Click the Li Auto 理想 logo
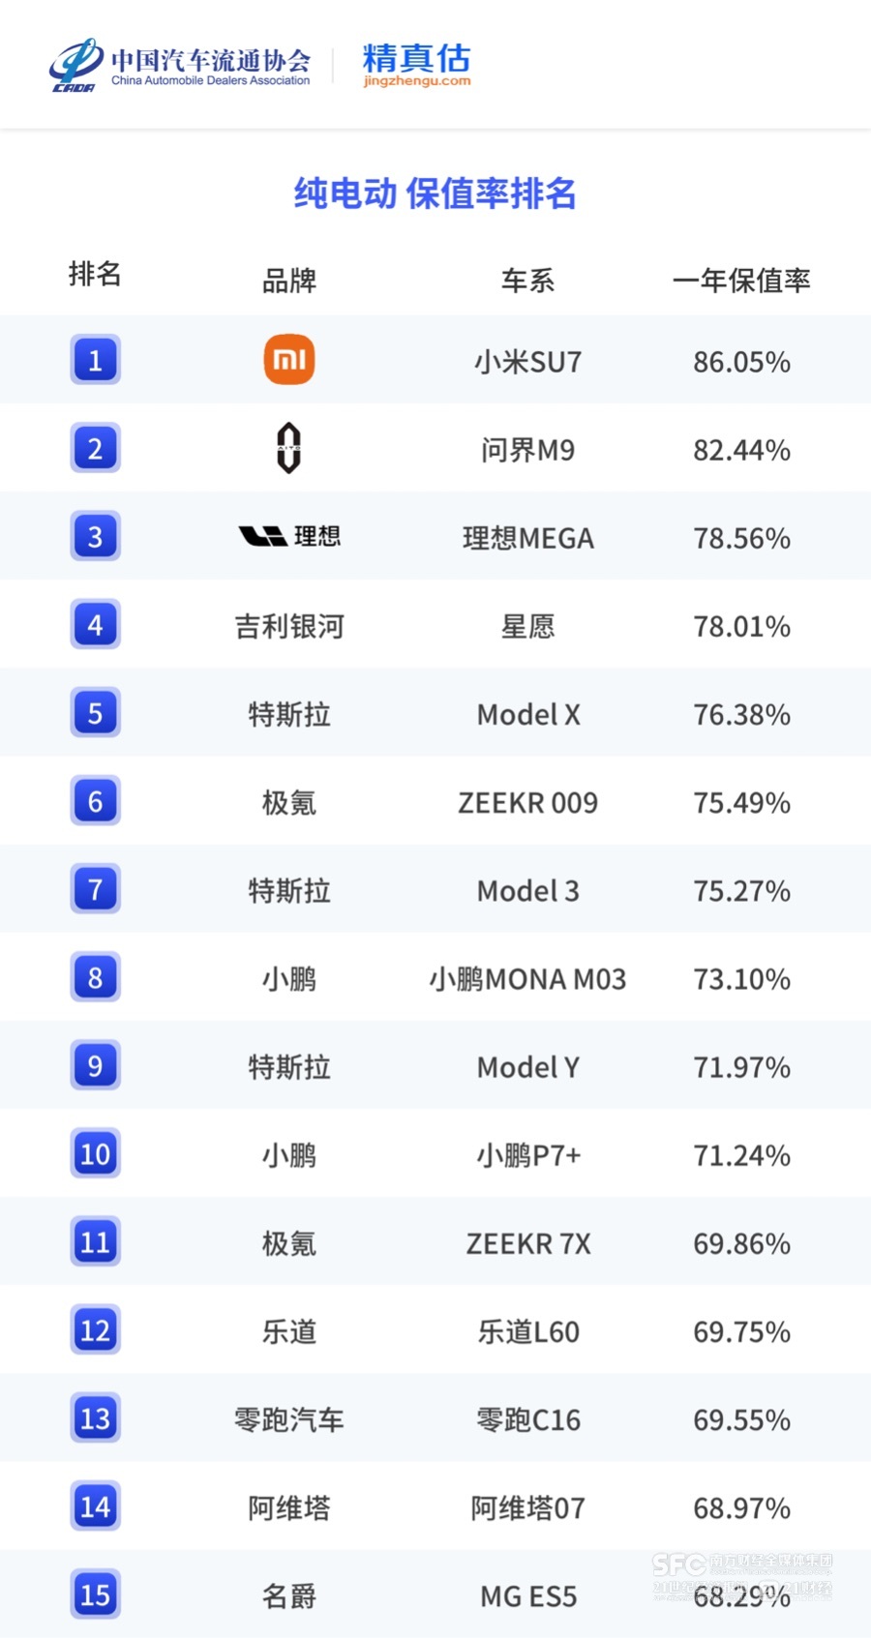Image resolution: width=871 pixels, height=1638 pixels. click(x=289, y=536)
